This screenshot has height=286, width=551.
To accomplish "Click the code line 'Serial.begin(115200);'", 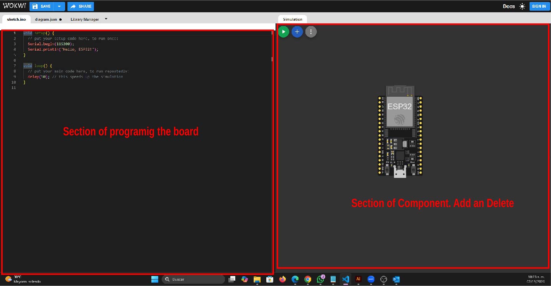I will click(51, 44).
